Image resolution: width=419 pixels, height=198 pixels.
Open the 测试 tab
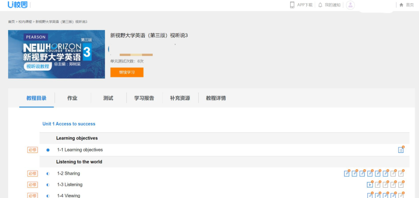(x=108, y=98)
